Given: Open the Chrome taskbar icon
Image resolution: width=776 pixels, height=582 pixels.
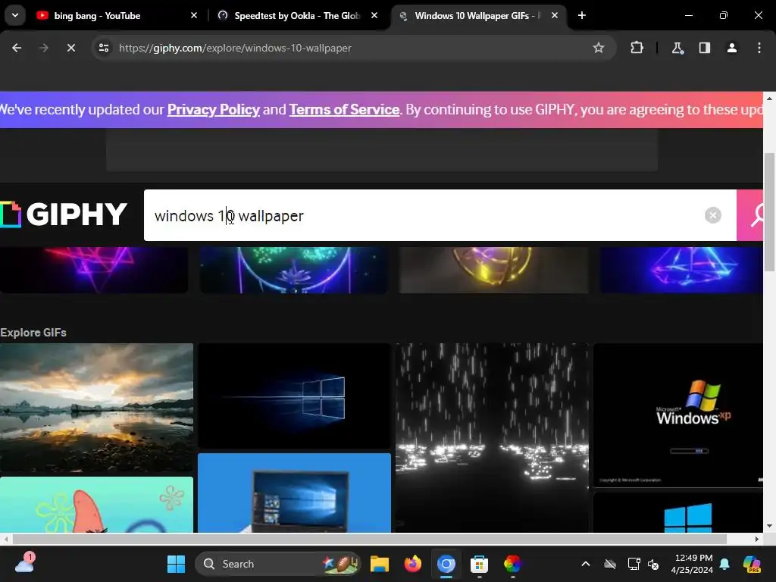Looking at the screenshot, I should click(446, 564).
